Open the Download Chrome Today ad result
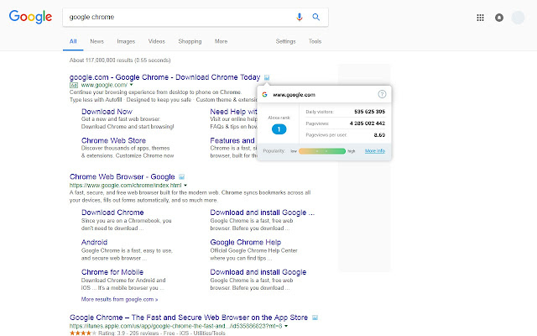This screenshot has width=537, height=336. click(x=164, y=77)
